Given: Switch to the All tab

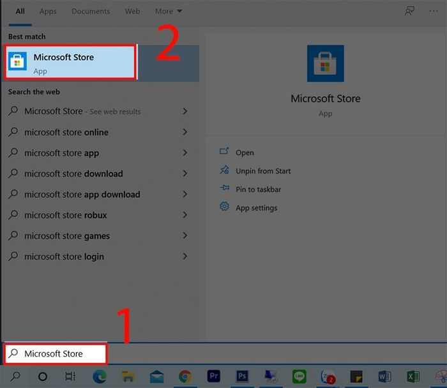Looking at the screenshot, I should pyautogui.click(x=20, y=12).
